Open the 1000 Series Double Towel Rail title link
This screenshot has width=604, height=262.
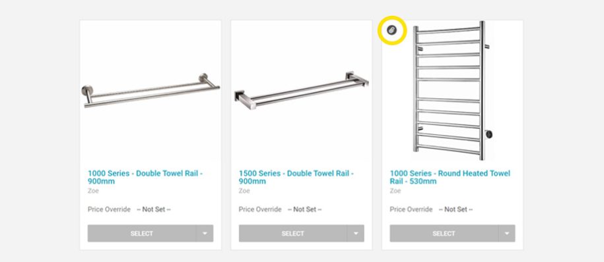coord(145,177)
